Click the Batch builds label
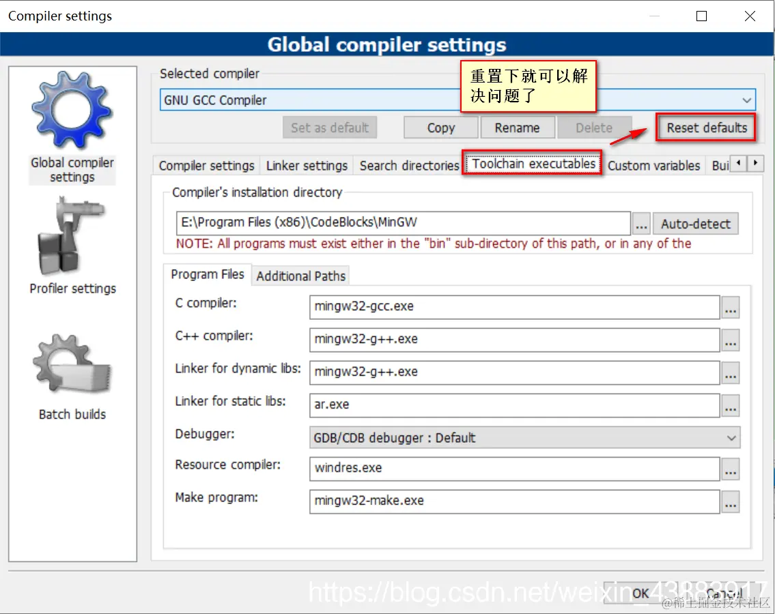775x614 pixels. tap(72, 414)
